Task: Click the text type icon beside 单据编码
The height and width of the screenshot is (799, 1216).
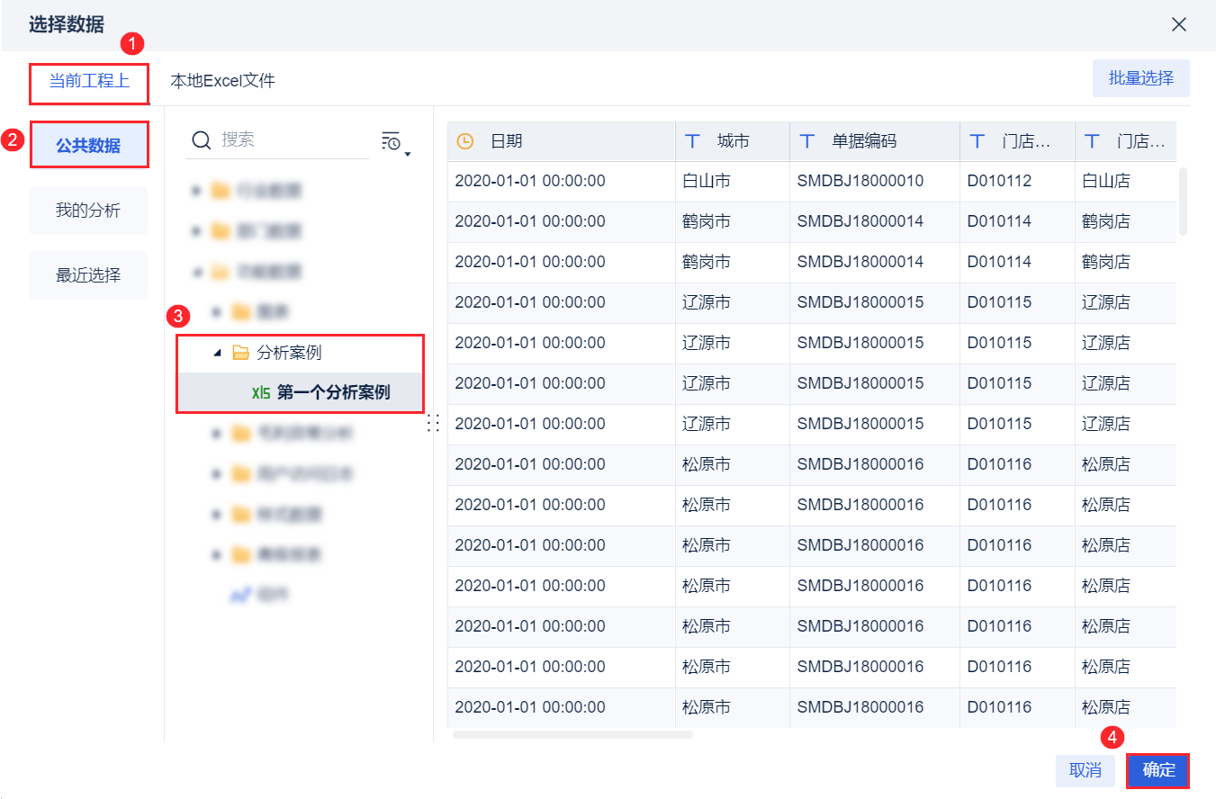Action: (807, 141)
